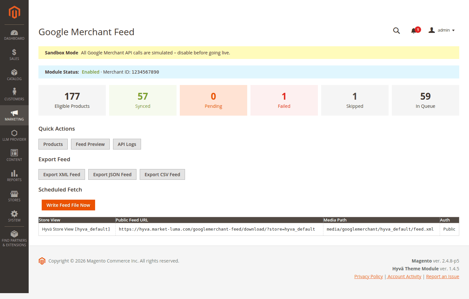
Task: Click the Products quick action button
Action: click(53, 144)
